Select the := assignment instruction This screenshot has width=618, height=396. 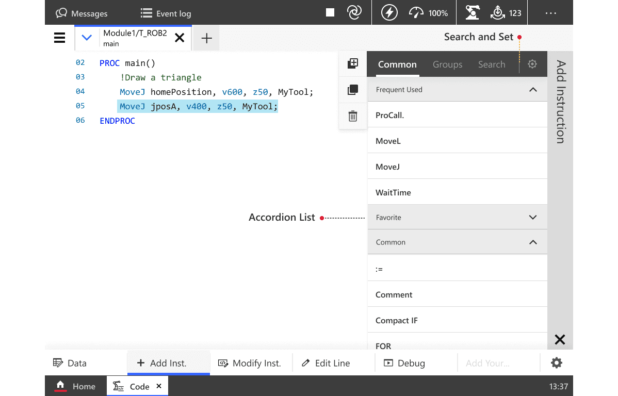point(457,268)
